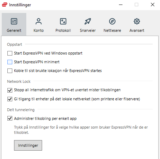
Task: Untick Administrer tilkobling per enkelt app
Action: click(10, 118)
